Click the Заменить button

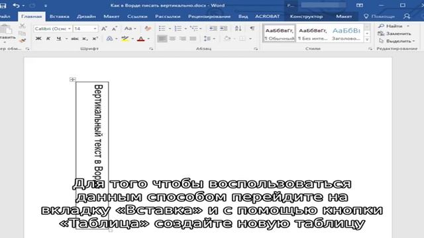point(395,34)
